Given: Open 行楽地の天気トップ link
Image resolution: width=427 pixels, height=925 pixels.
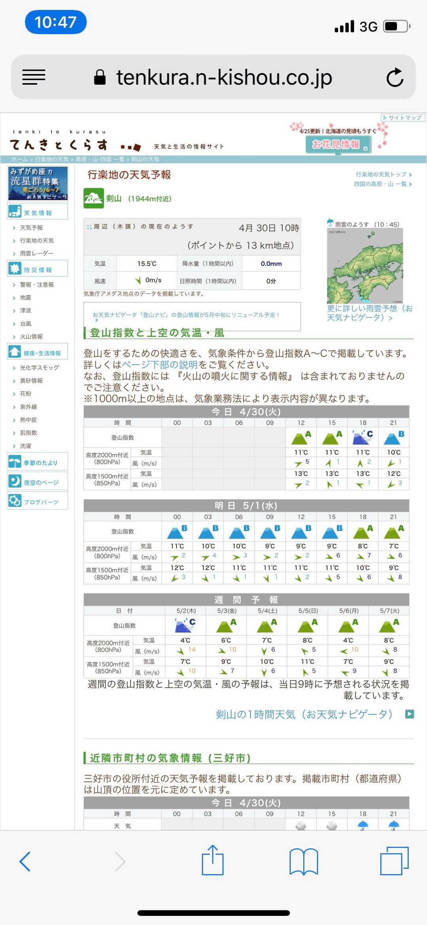Looking at the screenshot, I should [383, 174].
